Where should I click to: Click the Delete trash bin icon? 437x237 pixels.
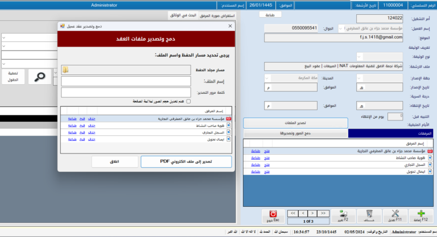[369, 215]
